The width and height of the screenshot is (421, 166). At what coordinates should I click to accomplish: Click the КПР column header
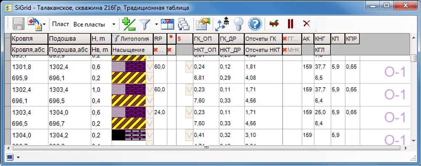click(x=352, y=39)
